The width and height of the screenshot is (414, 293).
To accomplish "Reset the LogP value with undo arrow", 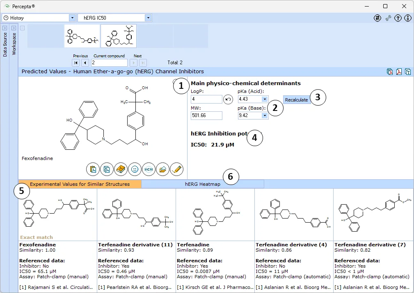I will pos(228,99).
